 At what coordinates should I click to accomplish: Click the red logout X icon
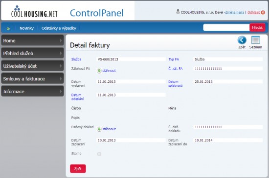coord(263,12)
